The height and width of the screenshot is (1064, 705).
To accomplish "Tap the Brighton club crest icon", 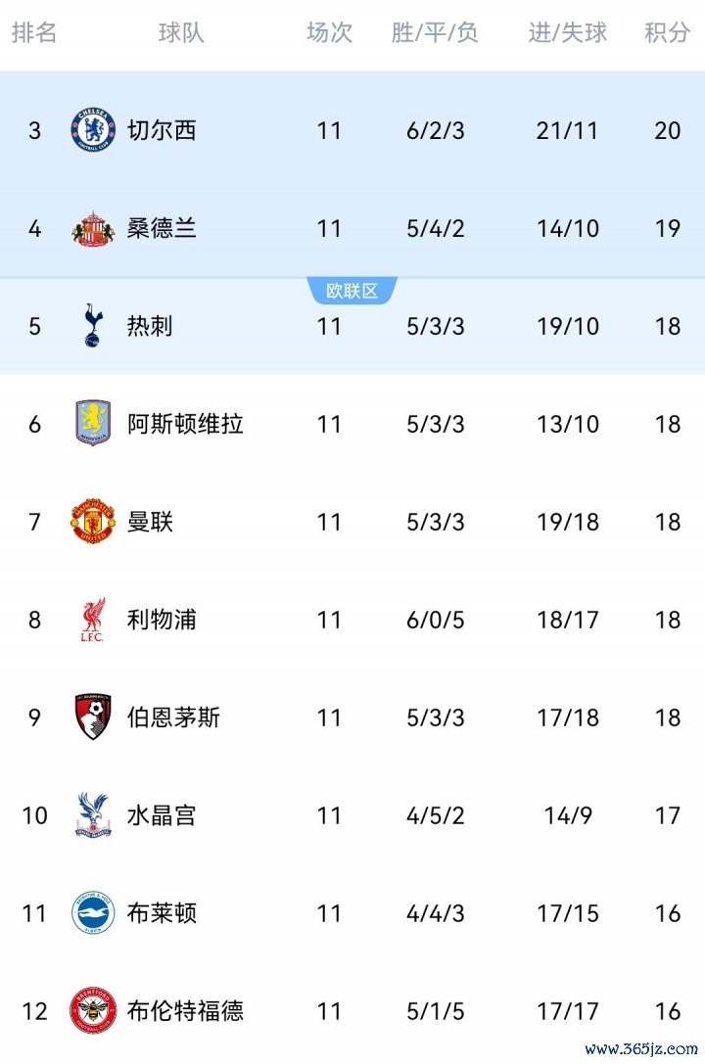I will 93,913.
